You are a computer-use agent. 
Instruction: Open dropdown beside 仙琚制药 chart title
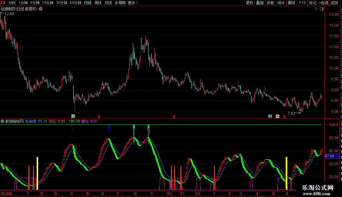[x=41, y=9]
